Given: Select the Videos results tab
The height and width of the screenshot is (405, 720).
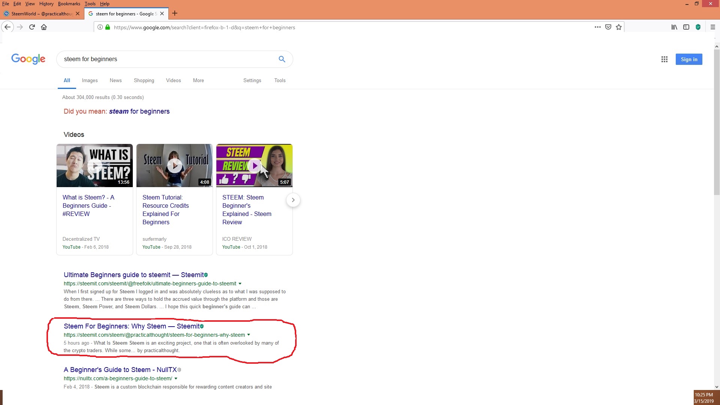Looking at the screenshot, I should point(173,80).
